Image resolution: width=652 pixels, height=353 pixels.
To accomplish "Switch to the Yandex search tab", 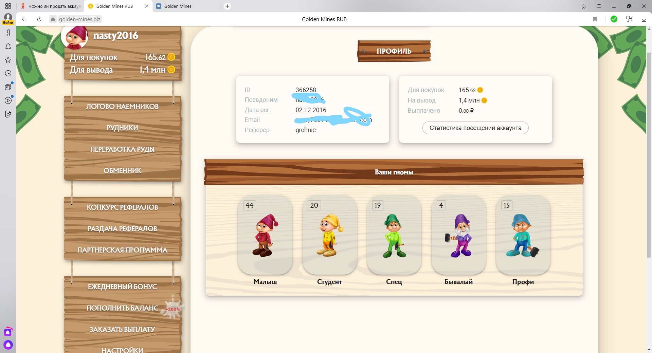I will 50,6.
